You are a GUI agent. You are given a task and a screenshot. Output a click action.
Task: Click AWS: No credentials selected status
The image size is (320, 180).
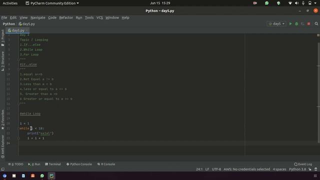[x=246, y=169]
